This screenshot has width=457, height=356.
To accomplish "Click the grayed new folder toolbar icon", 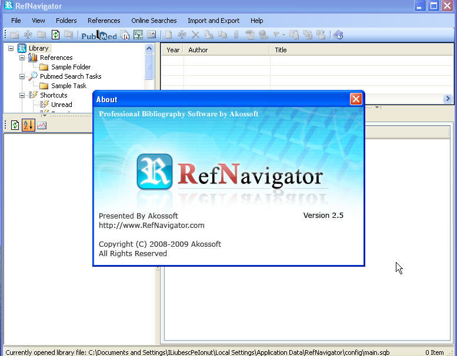I will pos(14,35).
